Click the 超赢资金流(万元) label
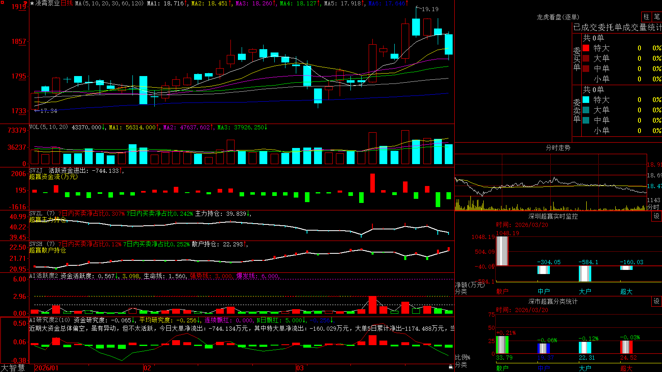Viewport: 662px width, 372px height. [53, 176]
